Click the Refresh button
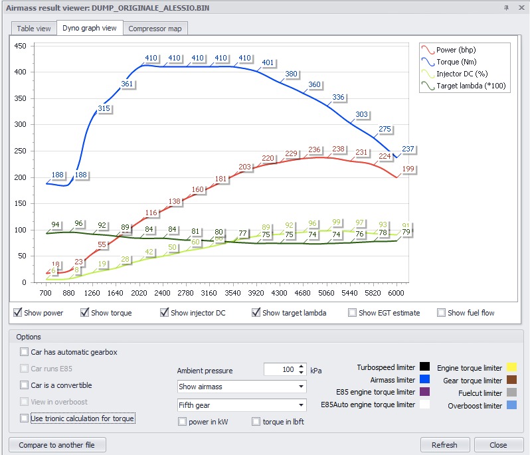This screenshot has height=455, width=530. tap(445, 445)
